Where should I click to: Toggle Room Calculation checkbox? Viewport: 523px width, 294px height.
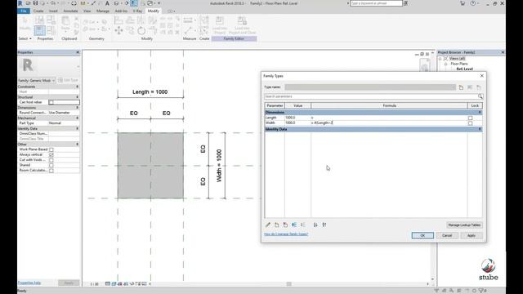[51, 171]
